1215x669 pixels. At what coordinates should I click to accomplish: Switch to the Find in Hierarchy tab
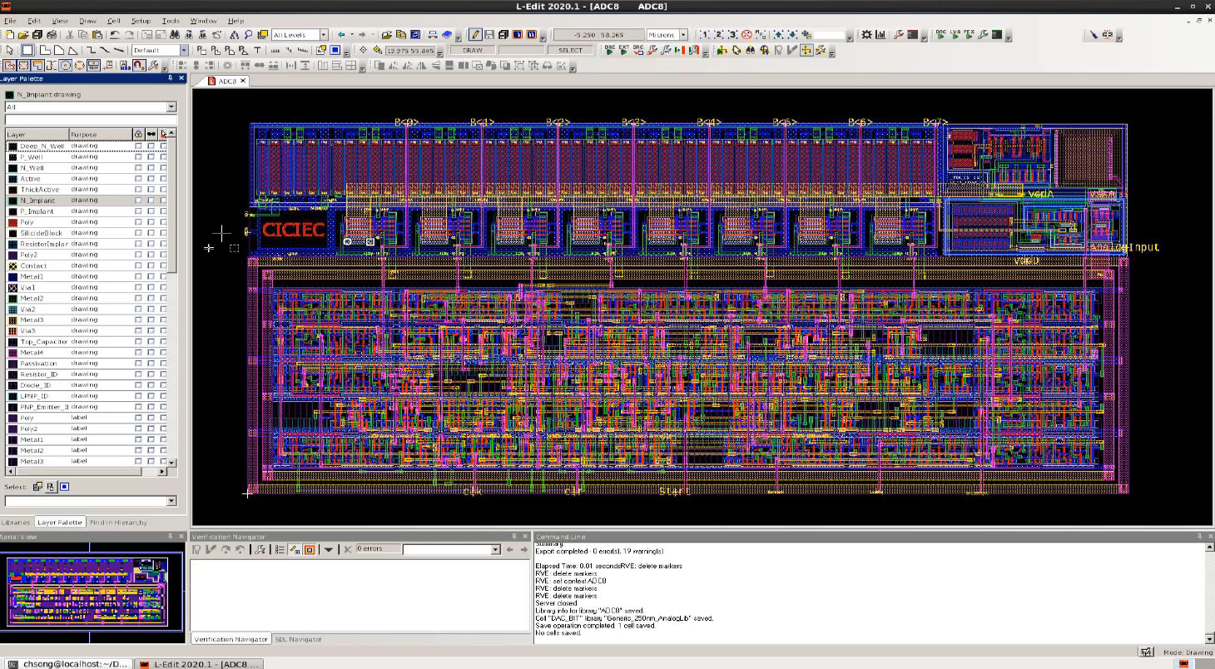coord(117,522)
